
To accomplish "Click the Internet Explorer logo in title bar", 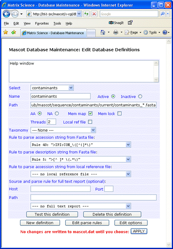I will click(x=4, y=5).
